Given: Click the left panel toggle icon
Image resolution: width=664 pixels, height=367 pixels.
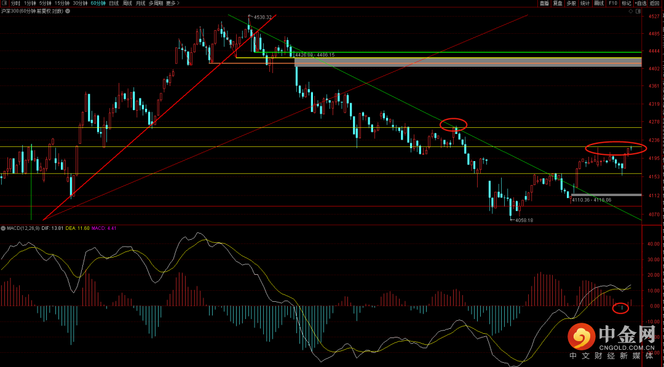Looking at the screenshot, I should click(x=4, y=3).
